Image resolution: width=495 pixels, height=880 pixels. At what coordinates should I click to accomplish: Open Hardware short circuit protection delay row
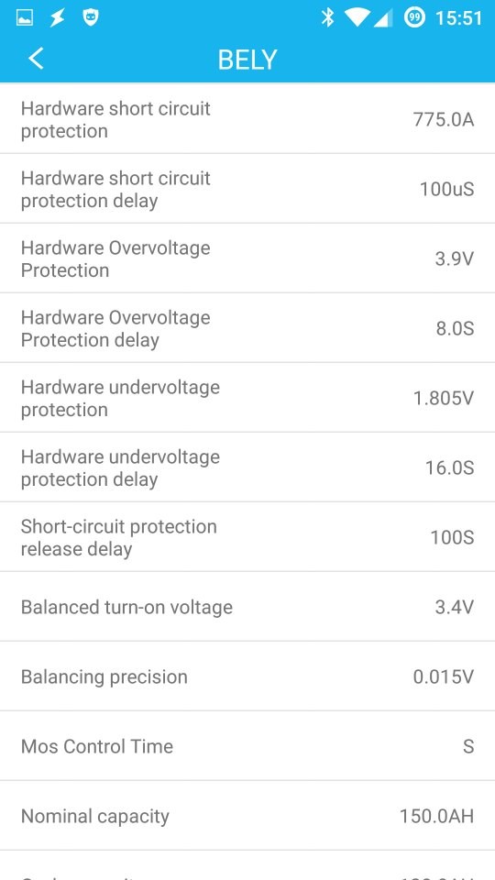click(x=247, y=188)
